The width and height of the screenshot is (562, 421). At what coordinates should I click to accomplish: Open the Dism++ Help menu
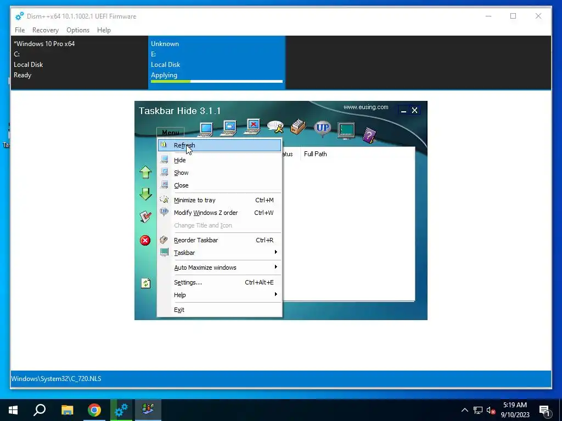[104, 30]
